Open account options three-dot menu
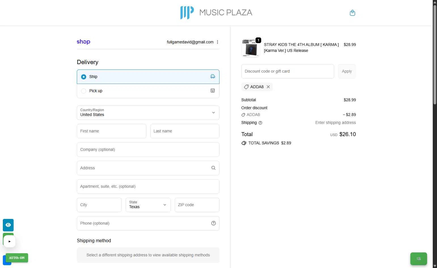Viewport: 437px width, 268px height. tap(218, 42)
